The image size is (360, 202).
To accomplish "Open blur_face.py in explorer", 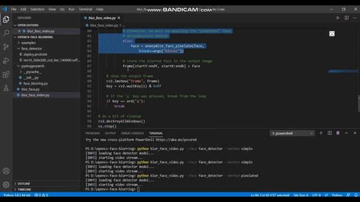I will tap(30, 89).
